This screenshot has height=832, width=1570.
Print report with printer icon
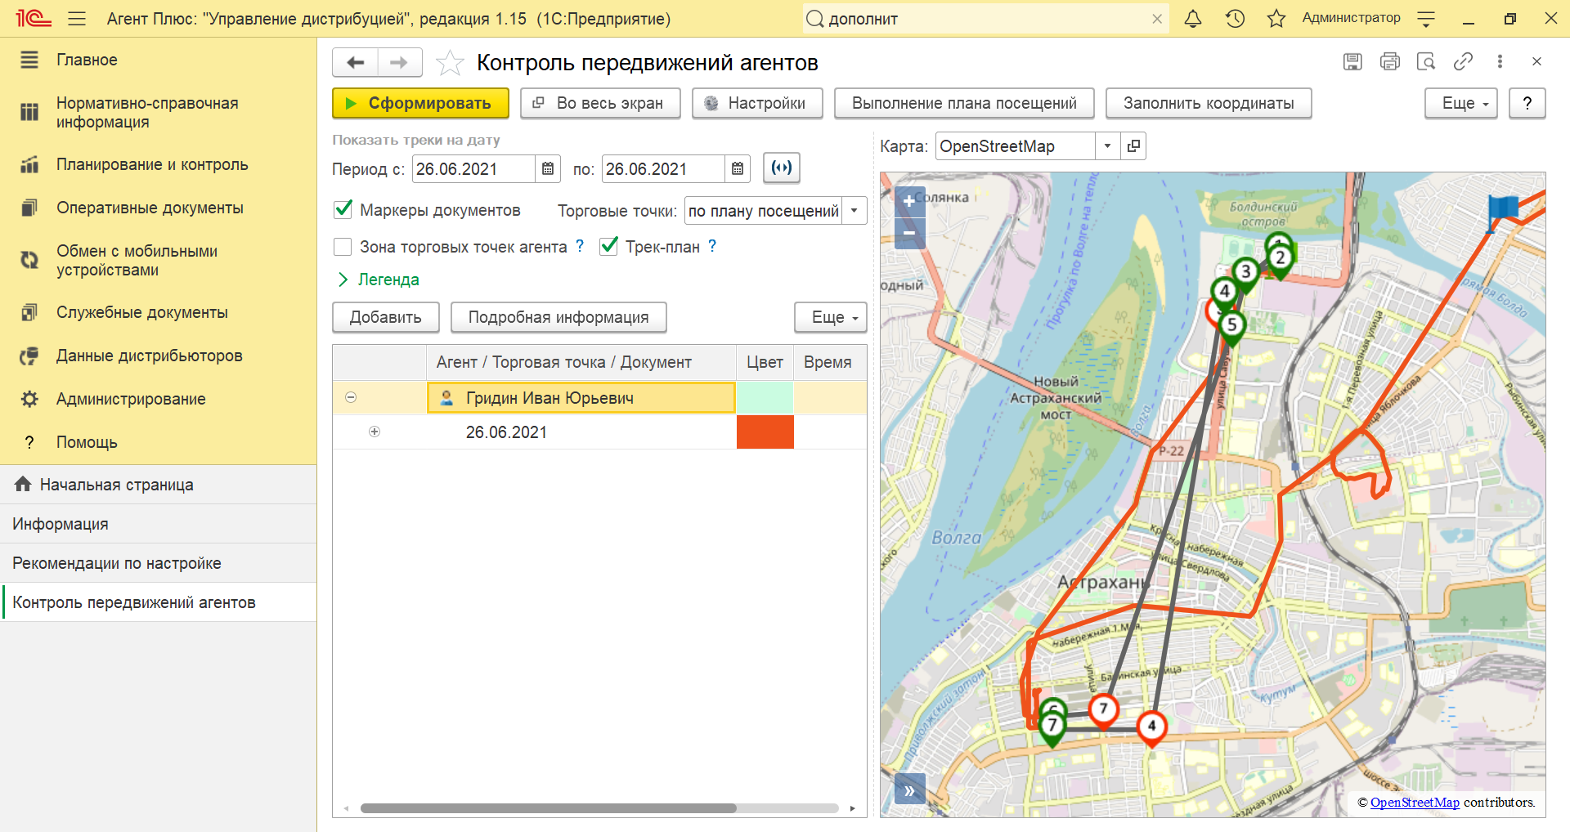(1389, 61)
